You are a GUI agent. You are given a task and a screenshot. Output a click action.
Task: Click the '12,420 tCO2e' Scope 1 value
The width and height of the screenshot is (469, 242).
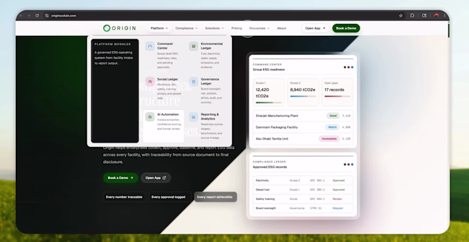coord(262,93)
